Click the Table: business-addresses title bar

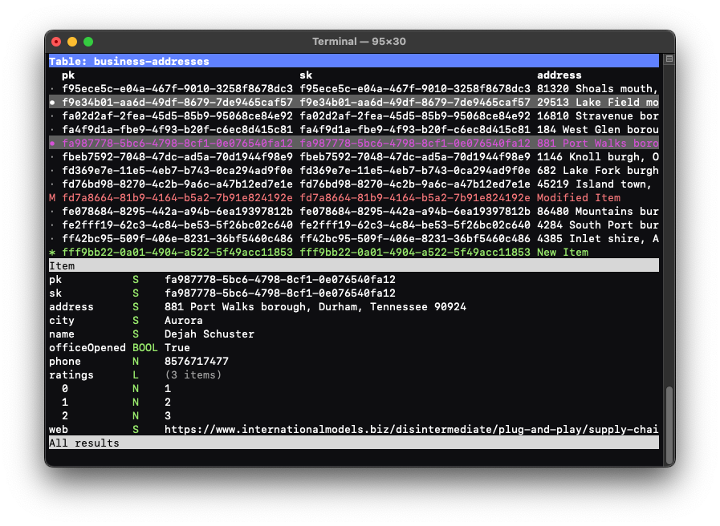[128, 62]
